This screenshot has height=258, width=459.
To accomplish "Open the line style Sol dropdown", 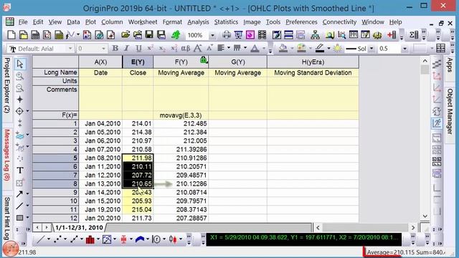I will point(372,49).
